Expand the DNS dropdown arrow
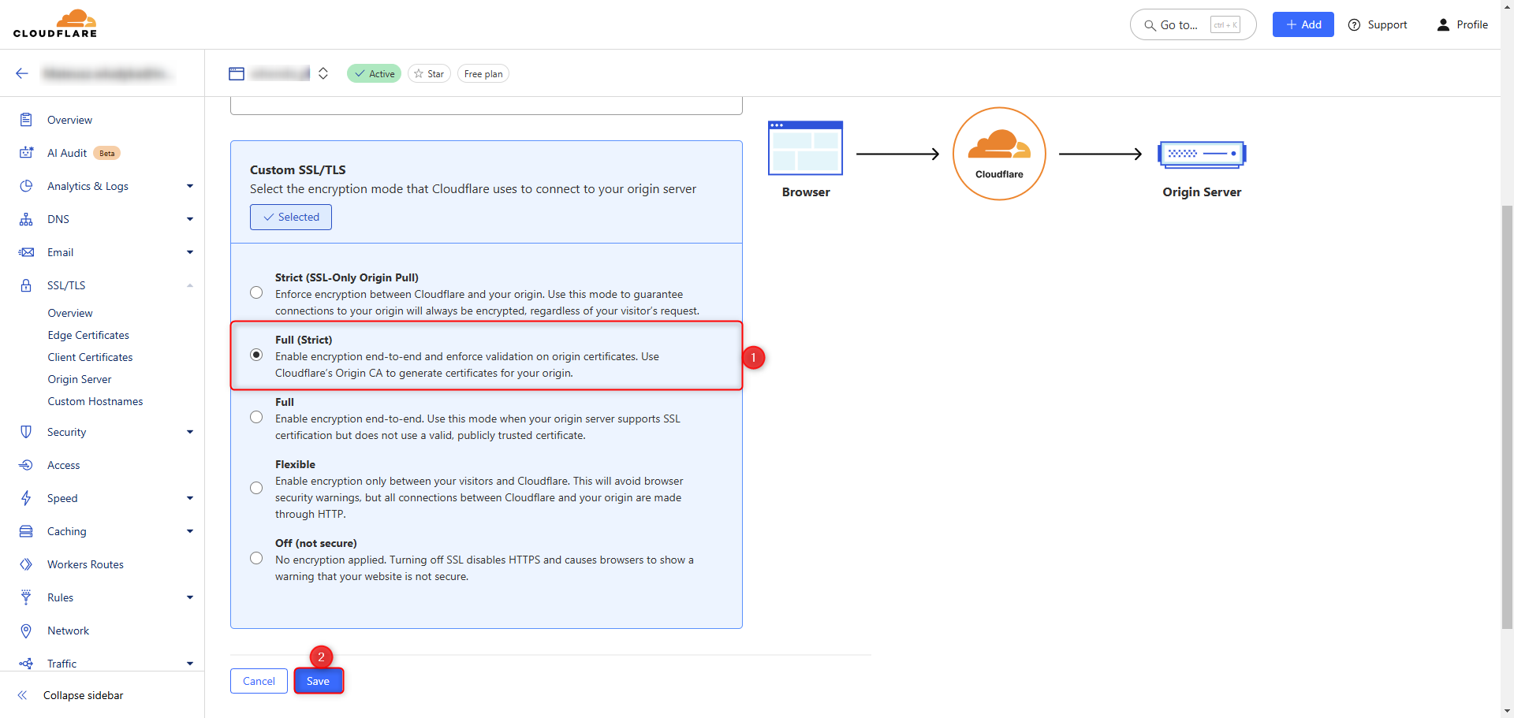The width and height of the screenshot is (1514, 718). coord(190,219)
